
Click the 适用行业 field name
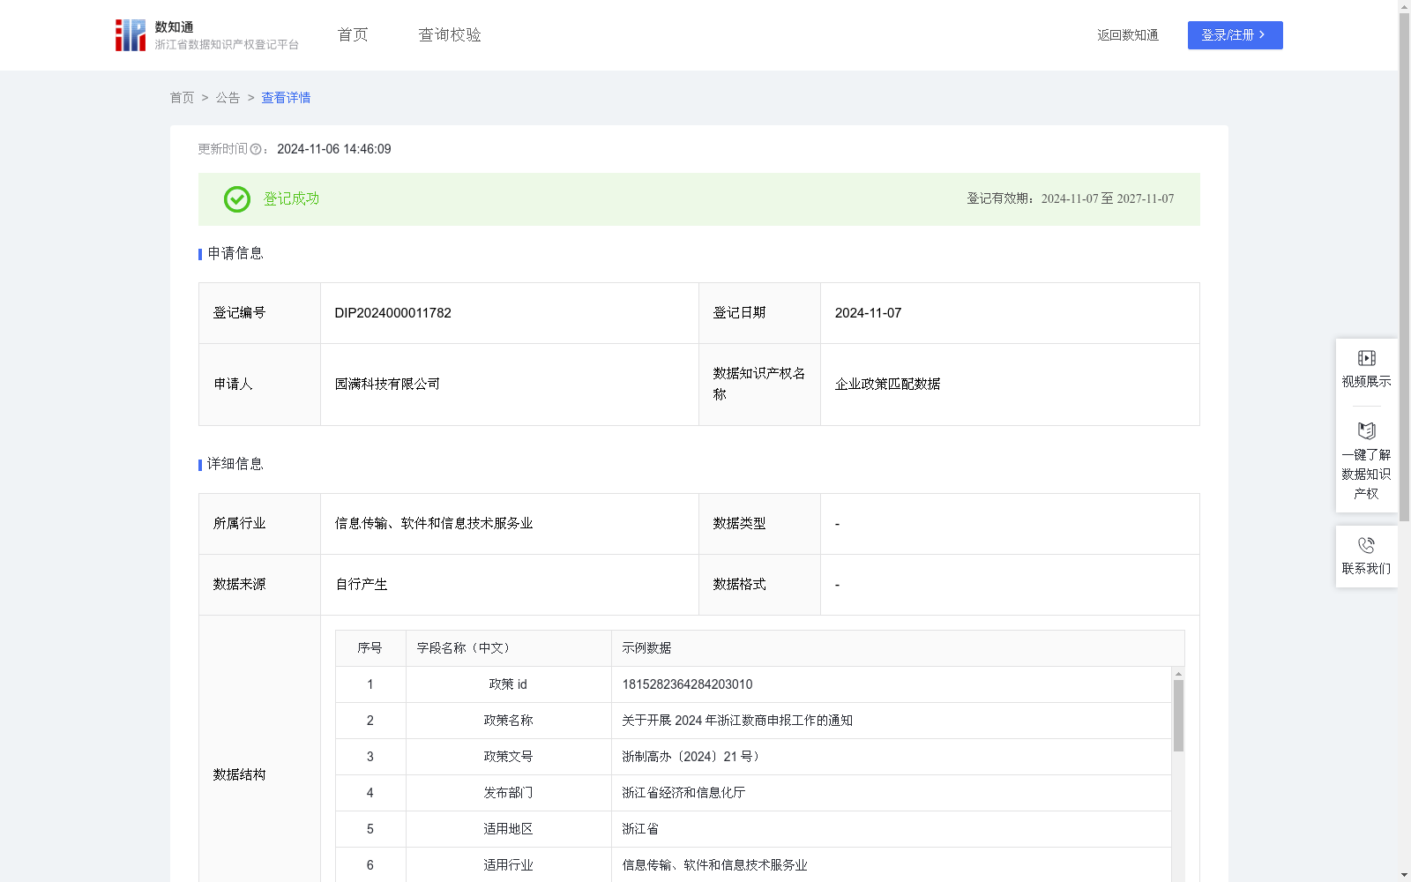pos(508,865)
